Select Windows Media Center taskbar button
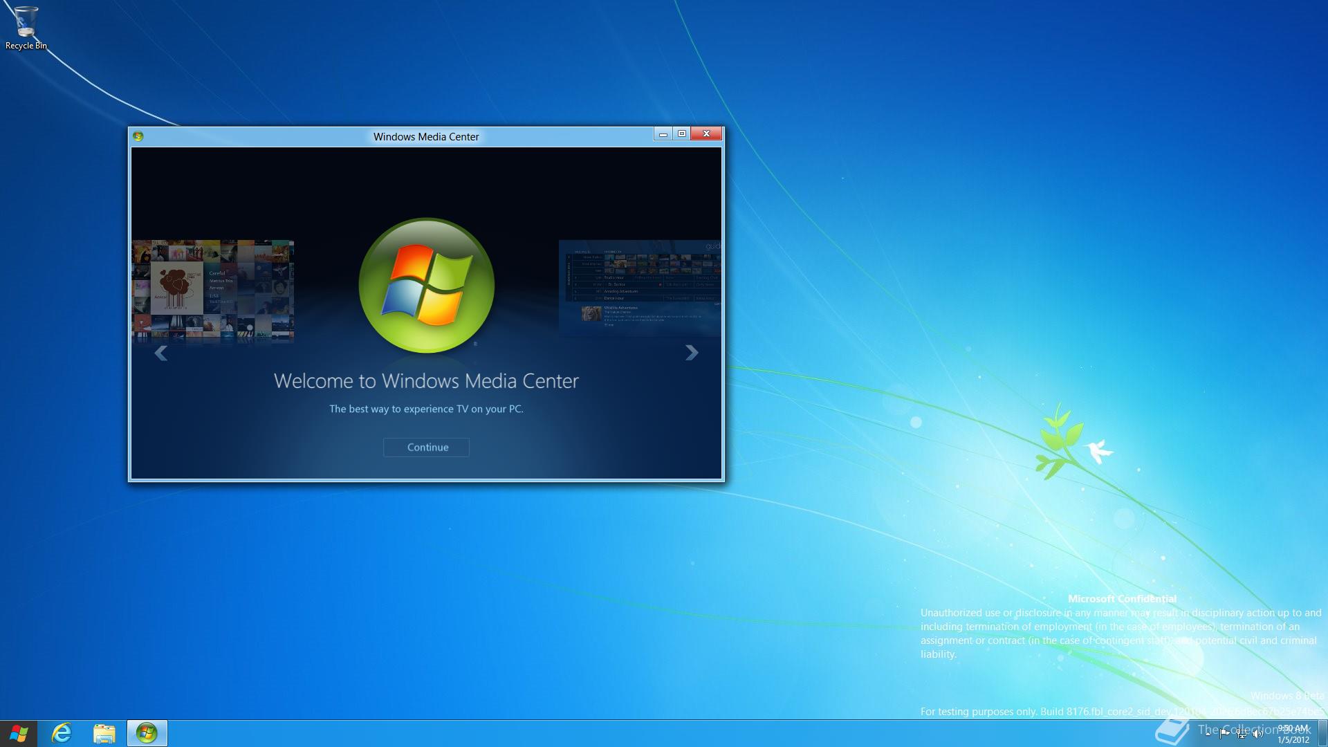Viewport: 1328px width, 747px height. point(147,733)
